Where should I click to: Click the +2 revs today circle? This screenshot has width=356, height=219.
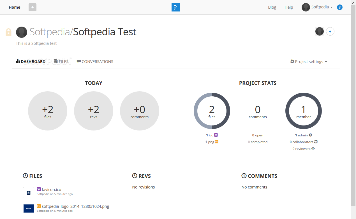click(x=94, y=111)
